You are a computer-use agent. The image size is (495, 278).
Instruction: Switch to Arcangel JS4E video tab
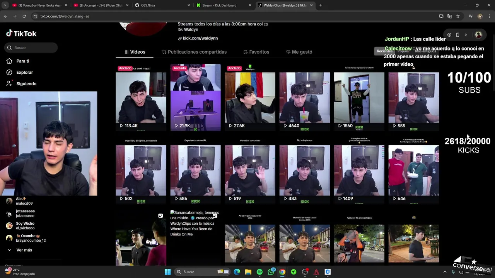pos(101,5)
